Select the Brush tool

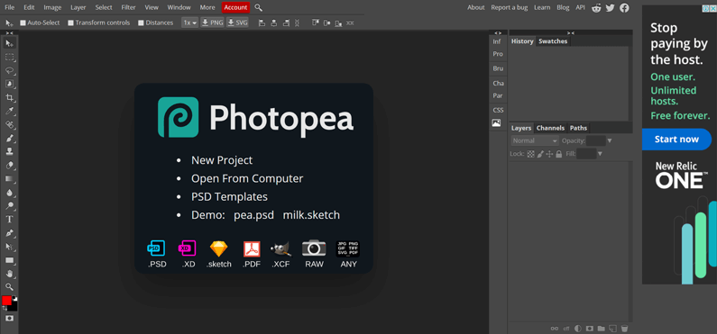tap(9, 138)
